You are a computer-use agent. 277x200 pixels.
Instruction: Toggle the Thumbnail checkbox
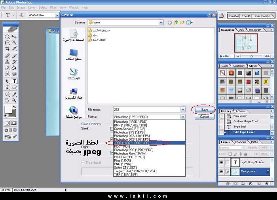coord(83,162)
